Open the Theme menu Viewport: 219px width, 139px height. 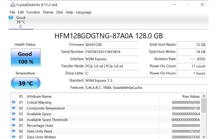48,12
